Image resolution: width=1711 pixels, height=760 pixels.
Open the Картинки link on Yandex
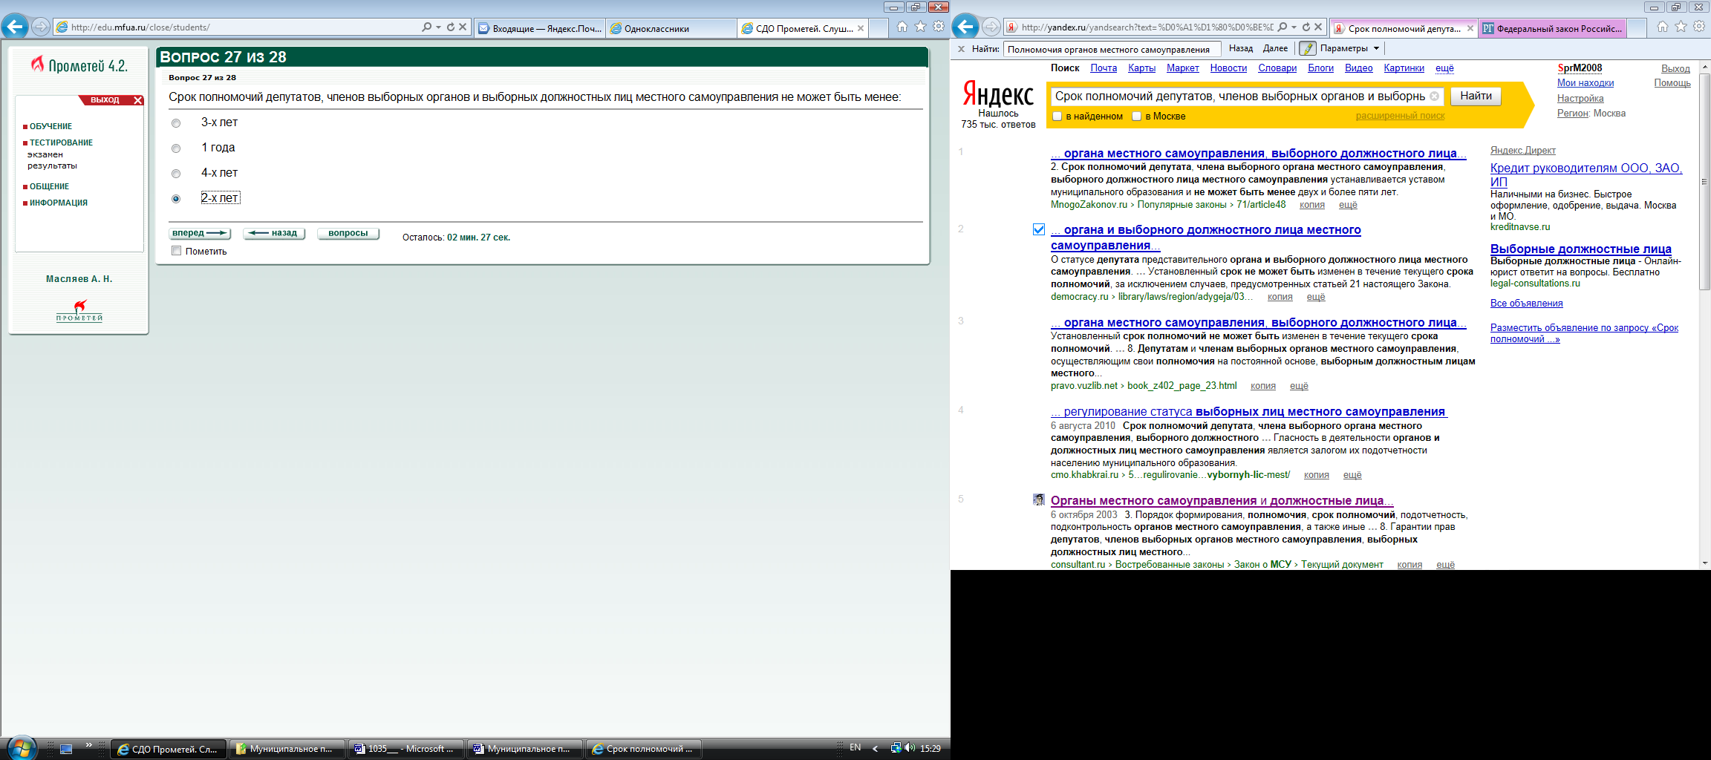pos(1404,68)
